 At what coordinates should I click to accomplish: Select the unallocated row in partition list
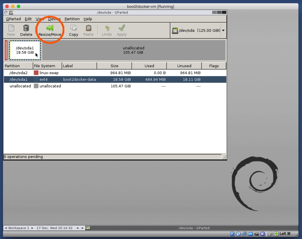point(115,86)
